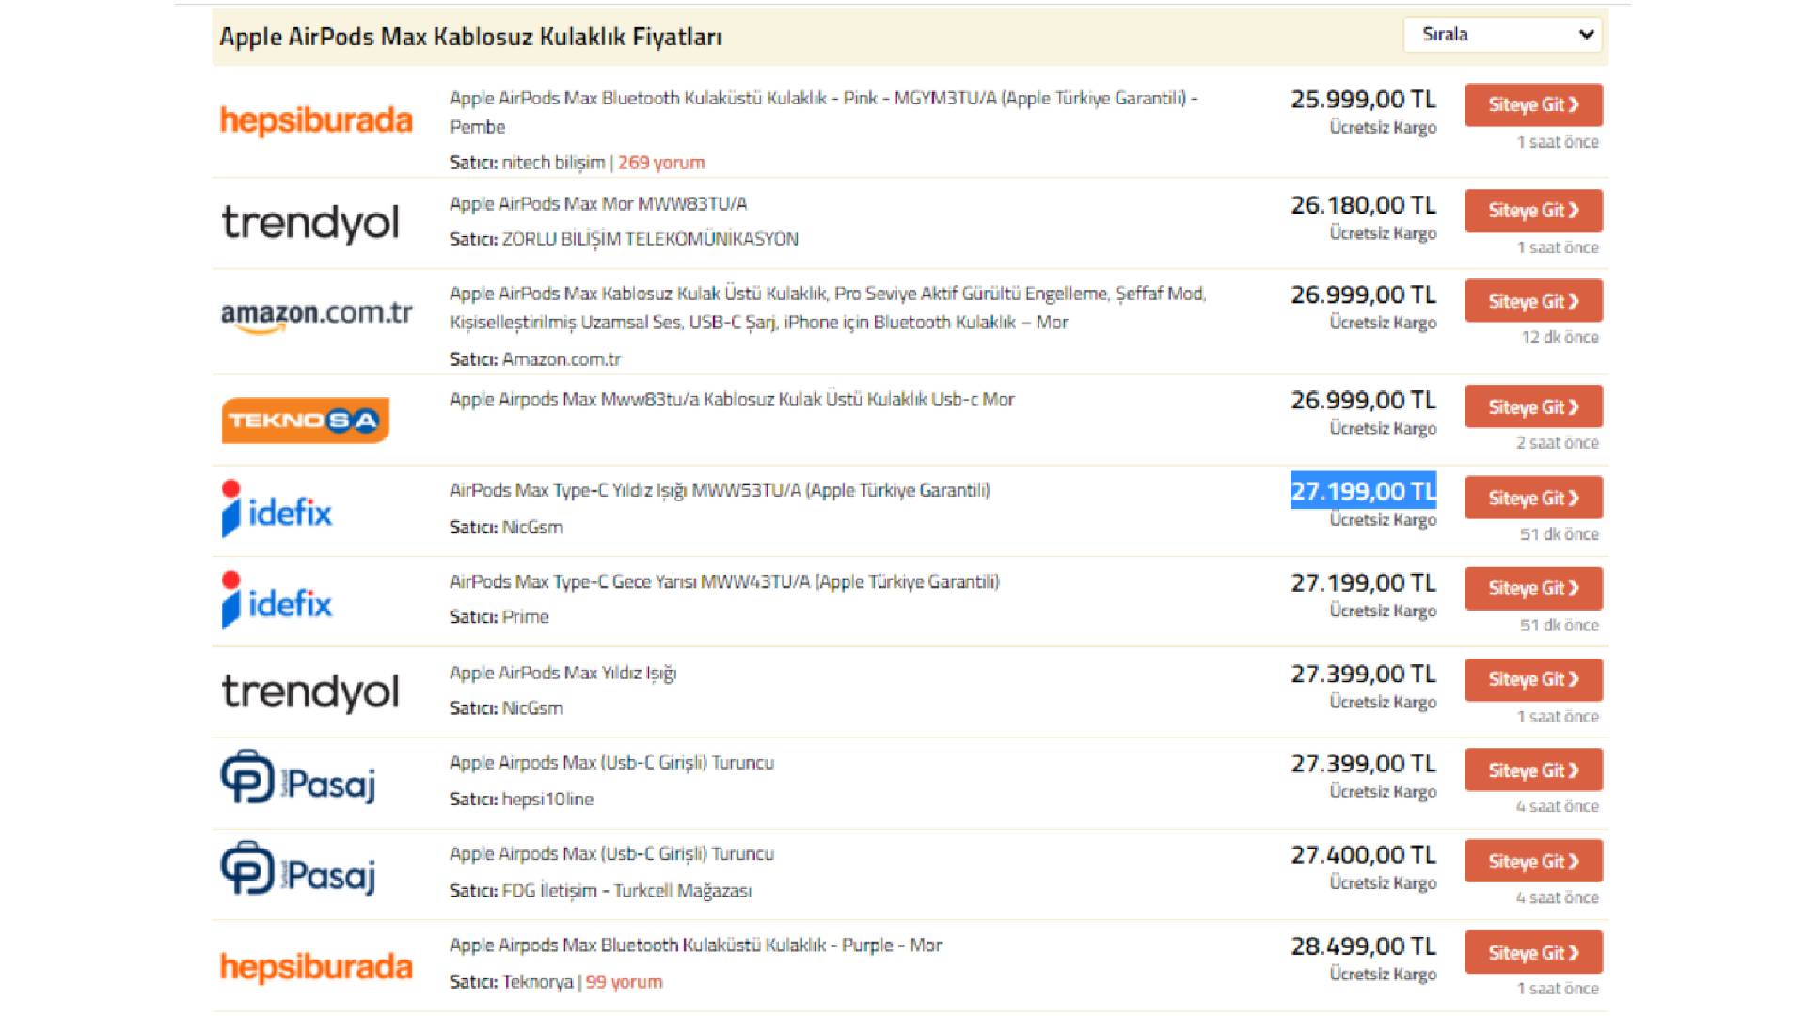The image size is (1806, 1016).
Task: Click amazon.com.tr store logo
Action: click(316, 315)
